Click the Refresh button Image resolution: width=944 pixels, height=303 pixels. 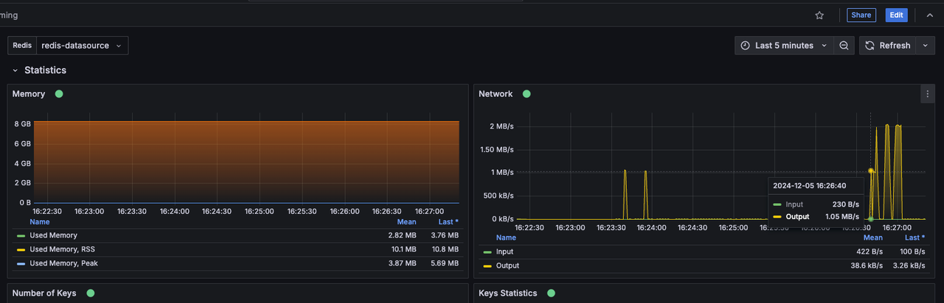pos(887,46)
